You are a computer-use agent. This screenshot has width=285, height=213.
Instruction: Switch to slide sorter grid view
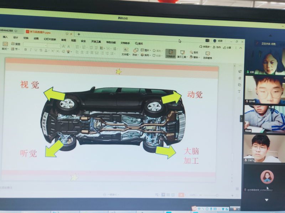point(168,195)
